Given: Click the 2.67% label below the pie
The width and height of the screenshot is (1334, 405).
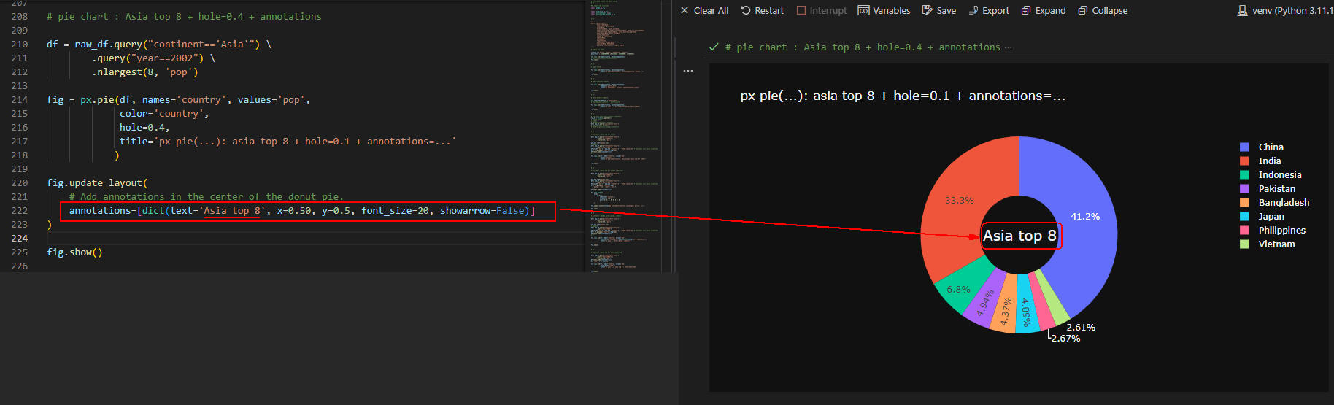Looking at the screenshot, I should [x=1065, y=339].
